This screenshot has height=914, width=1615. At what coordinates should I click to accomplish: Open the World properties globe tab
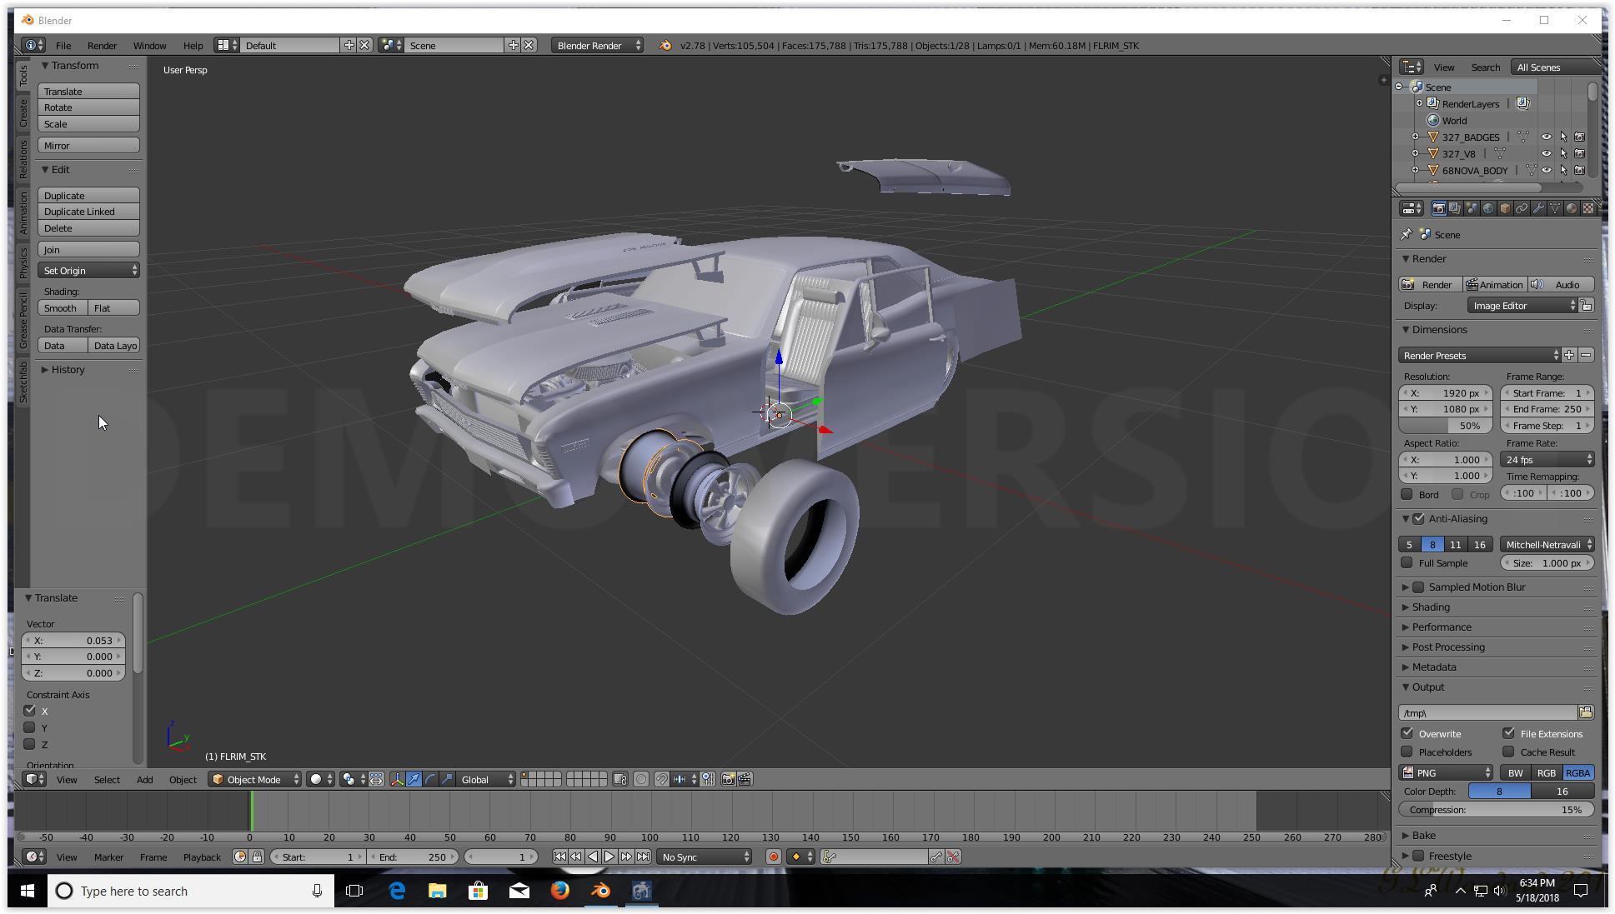[x=1488, y=208]
